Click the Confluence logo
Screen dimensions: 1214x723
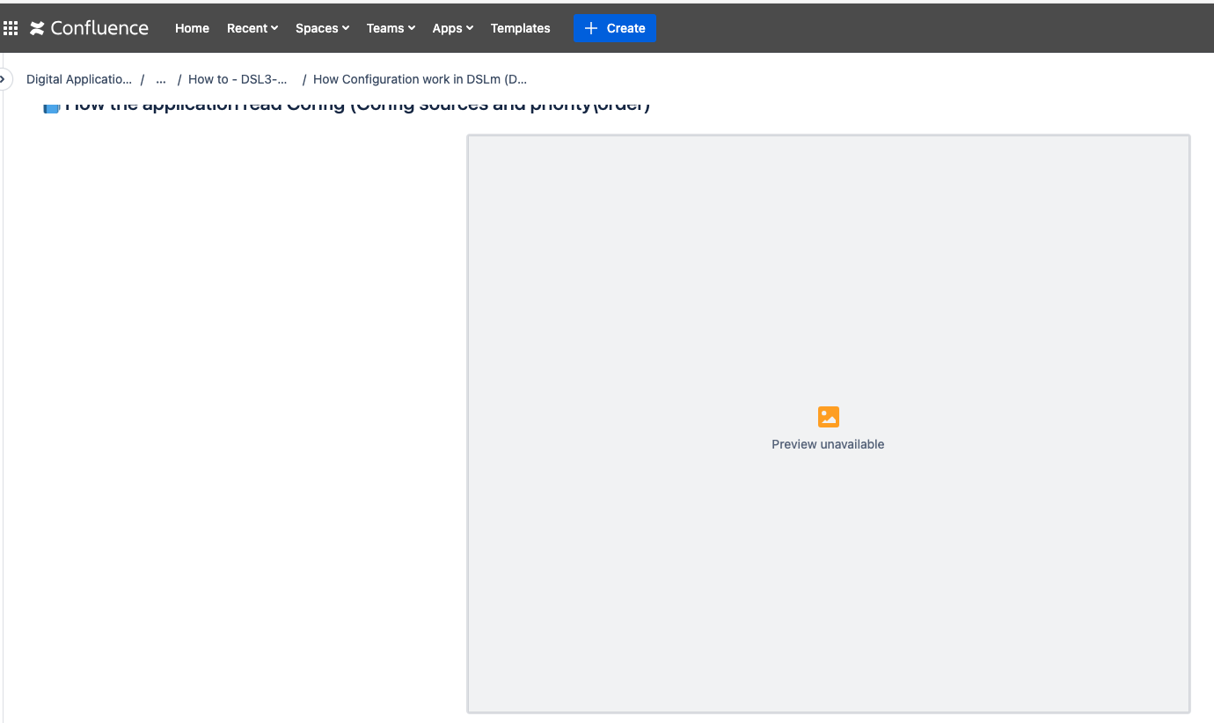pyautogui.click(x=89, y=28)
